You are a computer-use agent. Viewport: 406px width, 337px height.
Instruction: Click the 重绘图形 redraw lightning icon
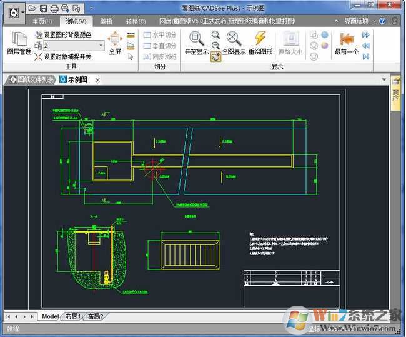260,43
